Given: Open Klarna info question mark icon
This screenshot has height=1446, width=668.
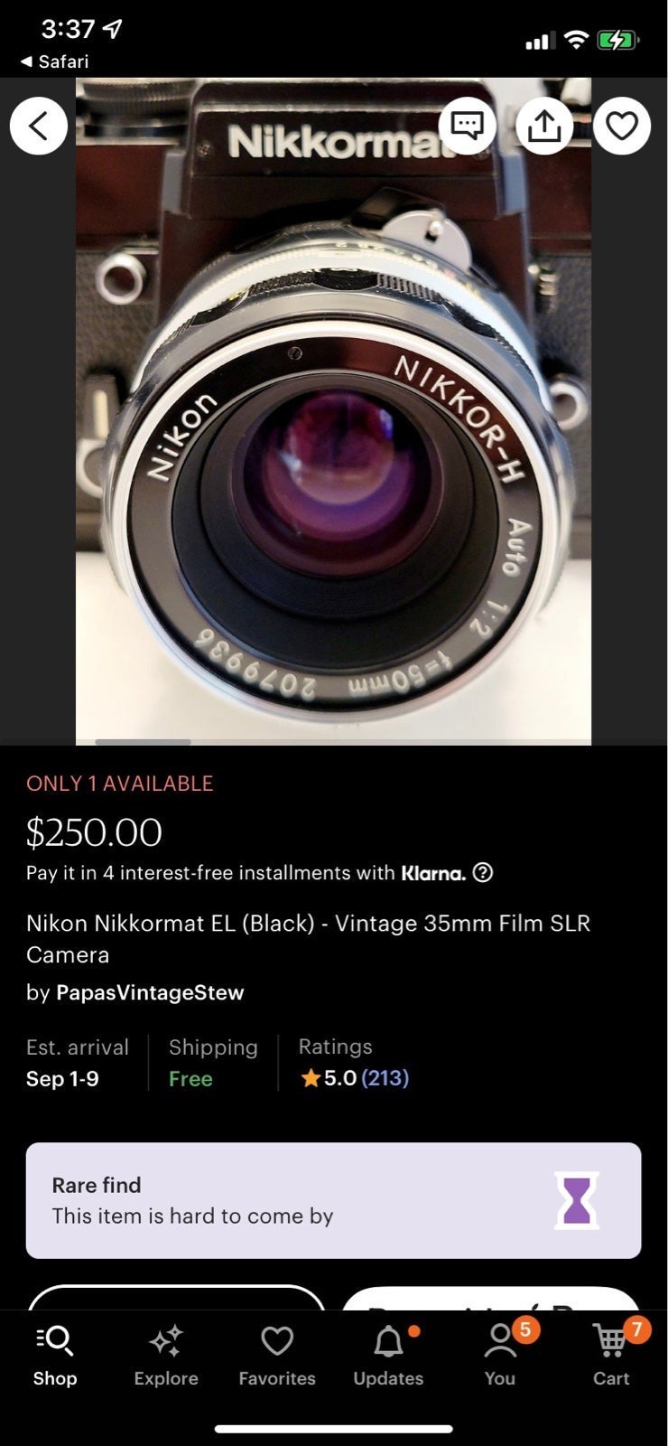Looking at the screenshot, I should click(x=483, y=873).
